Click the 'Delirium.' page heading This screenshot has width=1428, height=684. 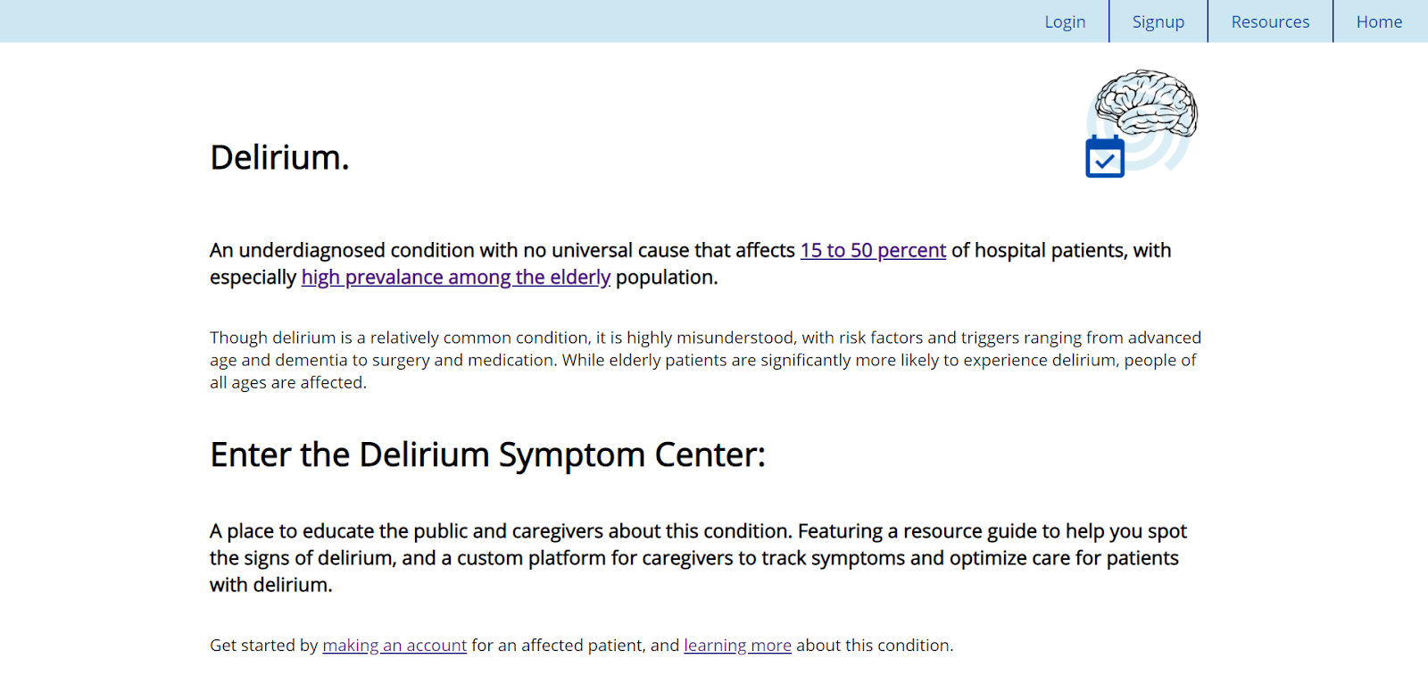point(279,157)
